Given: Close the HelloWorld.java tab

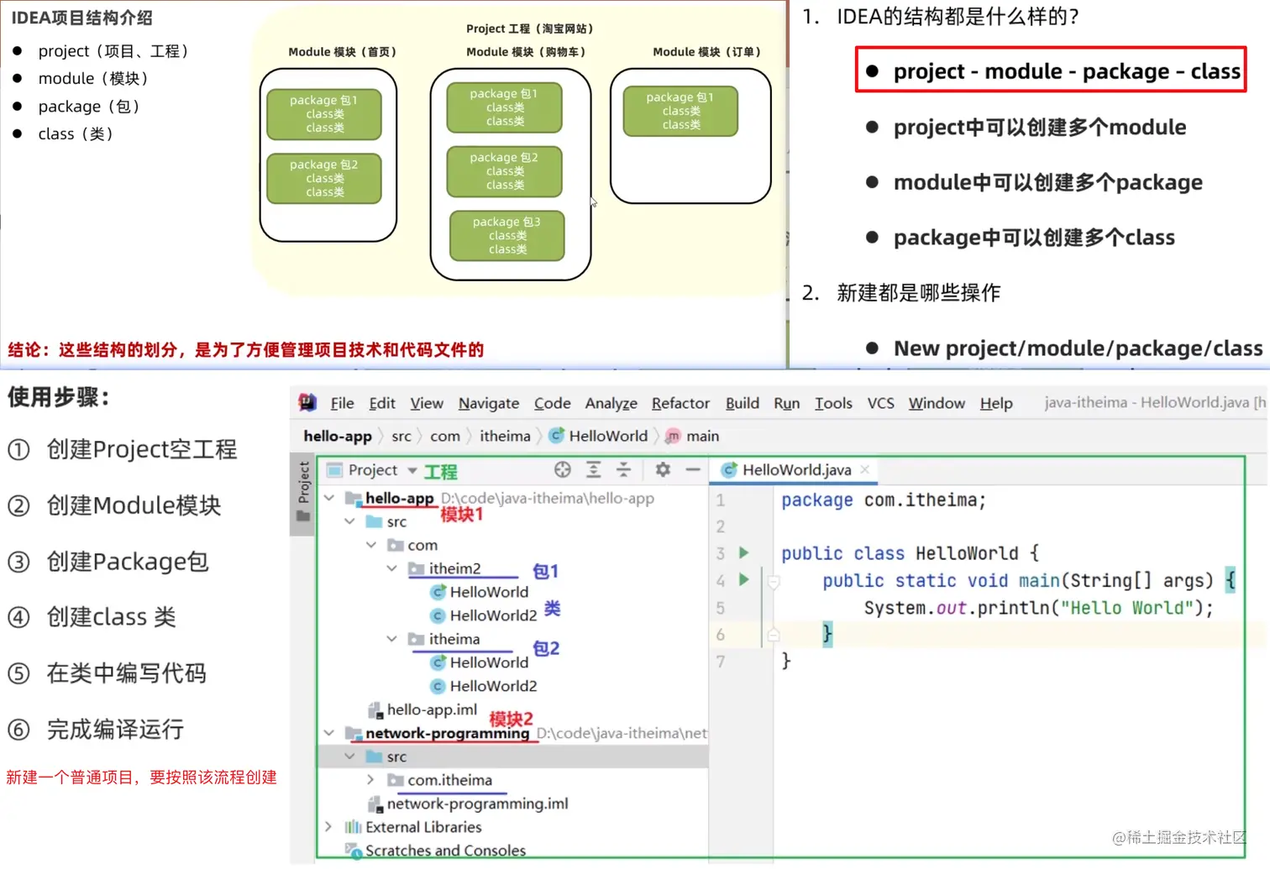Looking at the screenshot, I should coord(864,469).
